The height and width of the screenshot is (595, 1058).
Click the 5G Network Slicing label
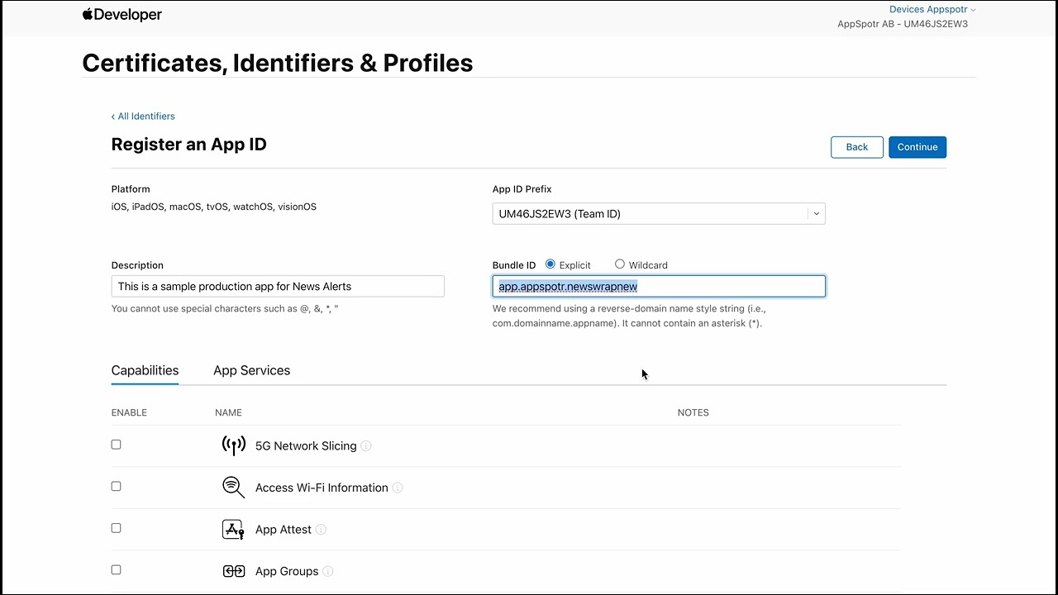click(306, 446)
